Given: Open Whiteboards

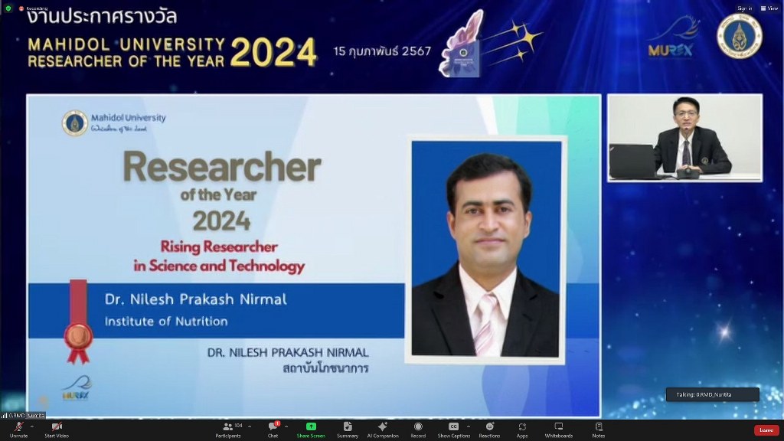Looking at the screenshot, I should 559,430.
